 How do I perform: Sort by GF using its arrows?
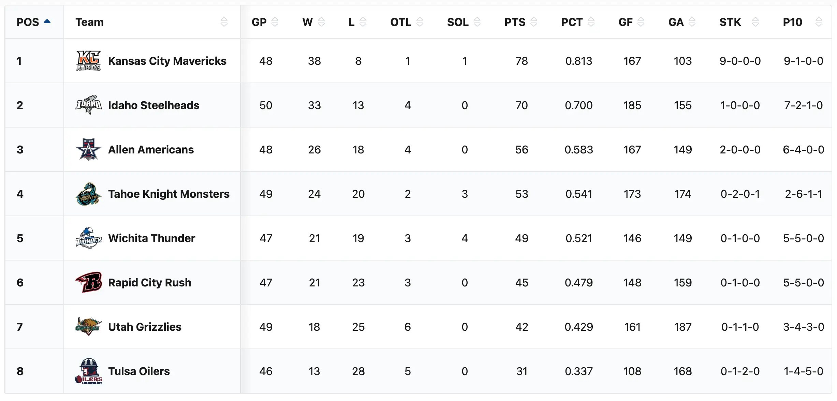tap(641, 22)
